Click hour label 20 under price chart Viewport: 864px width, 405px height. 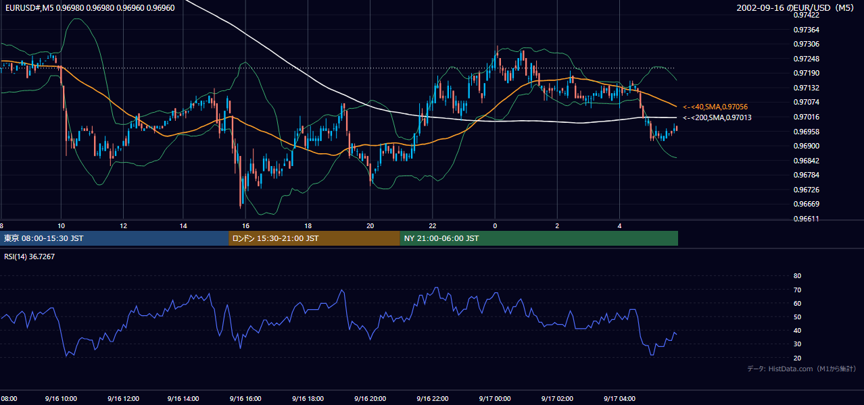pos(370,225)
